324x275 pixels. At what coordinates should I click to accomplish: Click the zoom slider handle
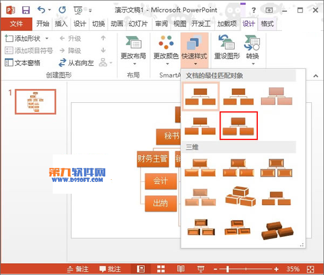(228, 269)
